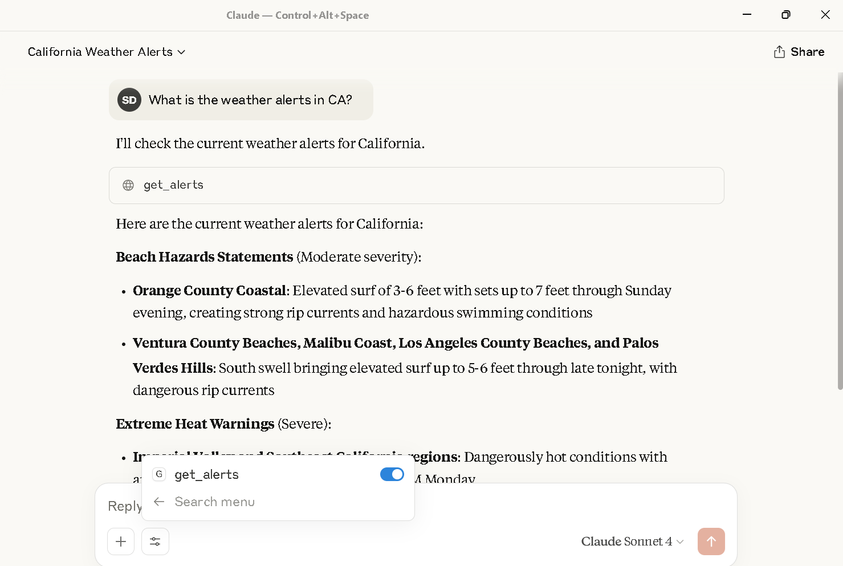This screenshot has height=566, width=843.
Task: Click the G badge next to get_alerts
Action: (158, 474)
